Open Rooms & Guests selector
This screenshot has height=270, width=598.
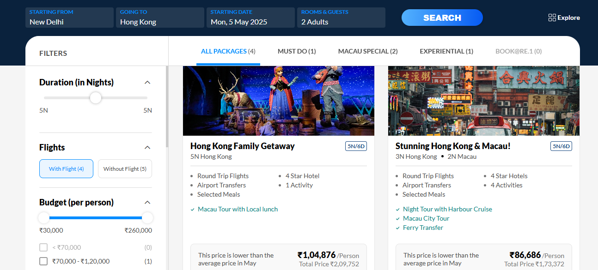coord(341,18)
